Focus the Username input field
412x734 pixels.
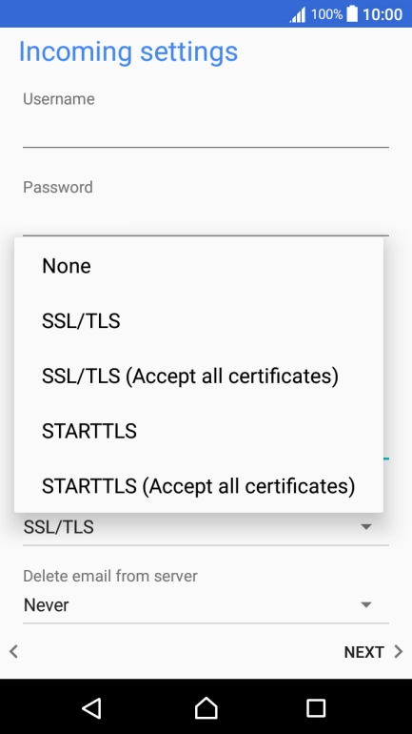206,132
